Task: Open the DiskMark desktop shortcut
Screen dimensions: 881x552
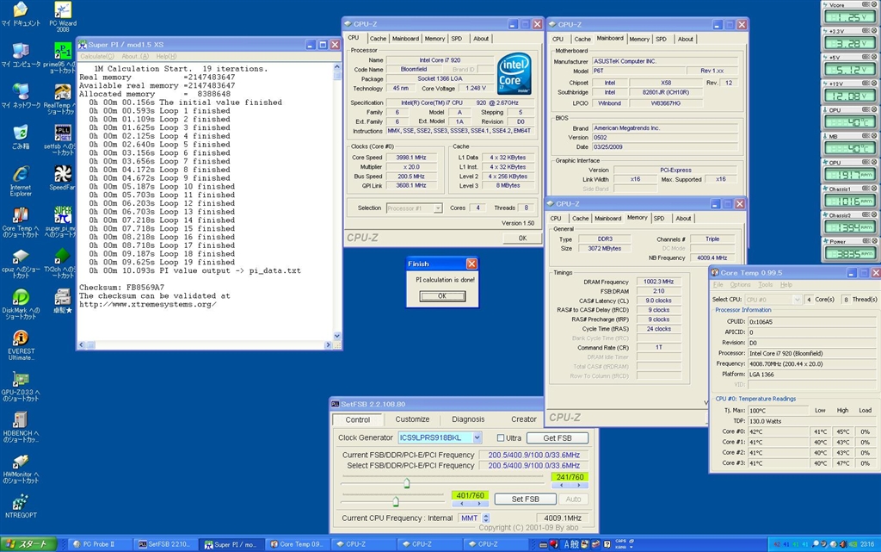Action: point(20,298)
